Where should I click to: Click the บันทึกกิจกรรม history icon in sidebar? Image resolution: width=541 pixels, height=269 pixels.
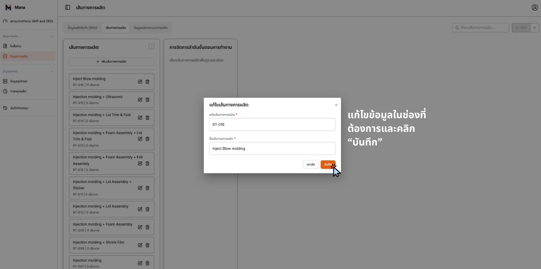coord(5,108)
